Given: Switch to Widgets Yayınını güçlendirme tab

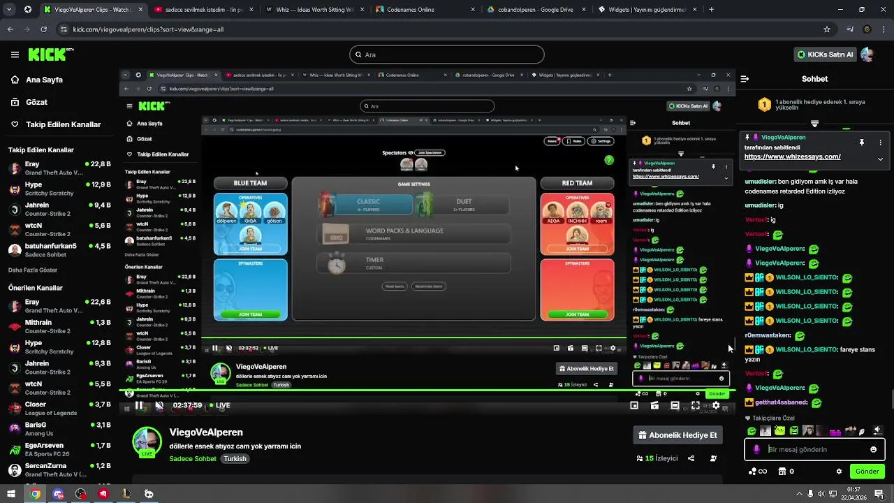Looking at the screenshot, I should (x=646, y=10).
